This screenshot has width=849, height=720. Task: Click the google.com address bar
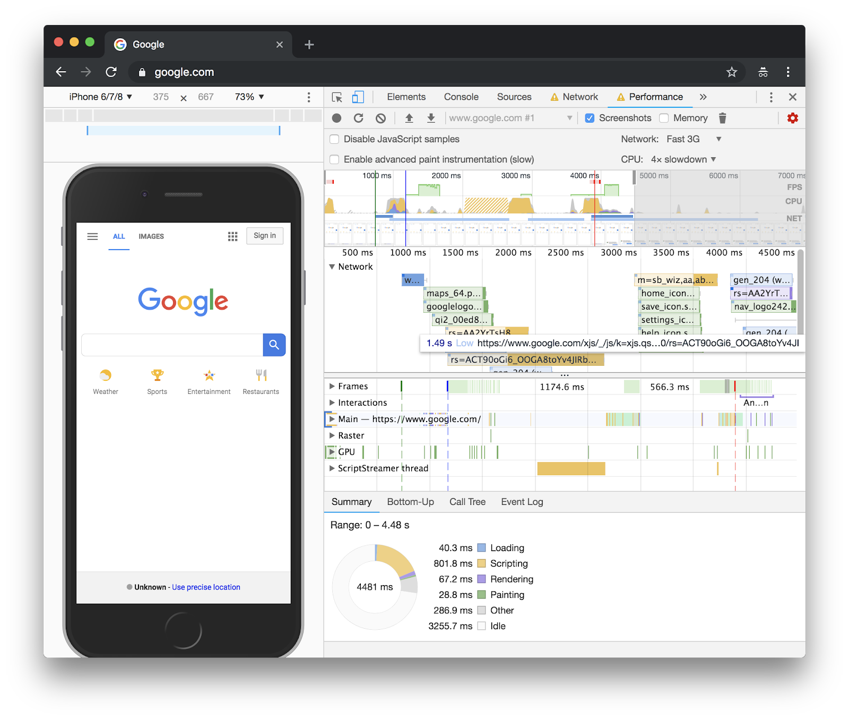[x=437, y=72]
